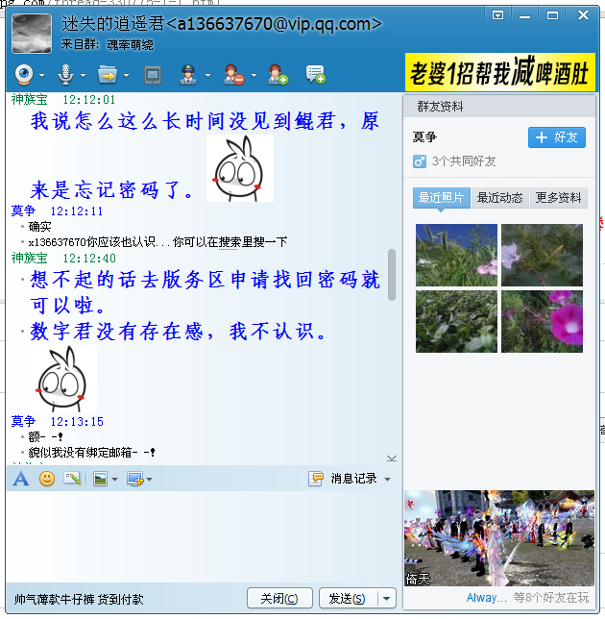Image resolution: width=605 pixels, height=619 pixels.
Task: Expand screen capture options arrow
Action: [150, 480]
